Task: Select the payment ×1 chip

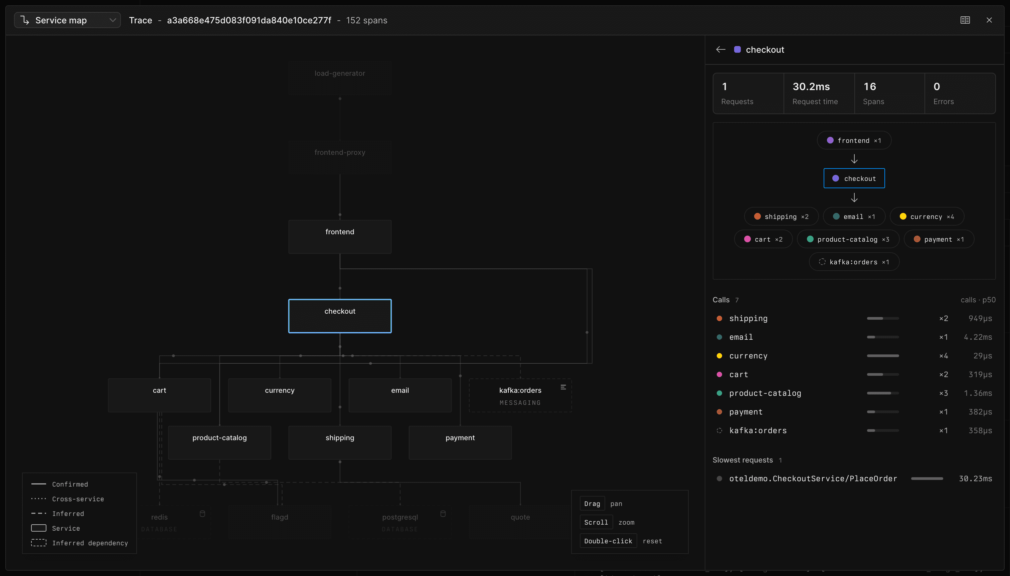Action: click(x=939, y=239)
